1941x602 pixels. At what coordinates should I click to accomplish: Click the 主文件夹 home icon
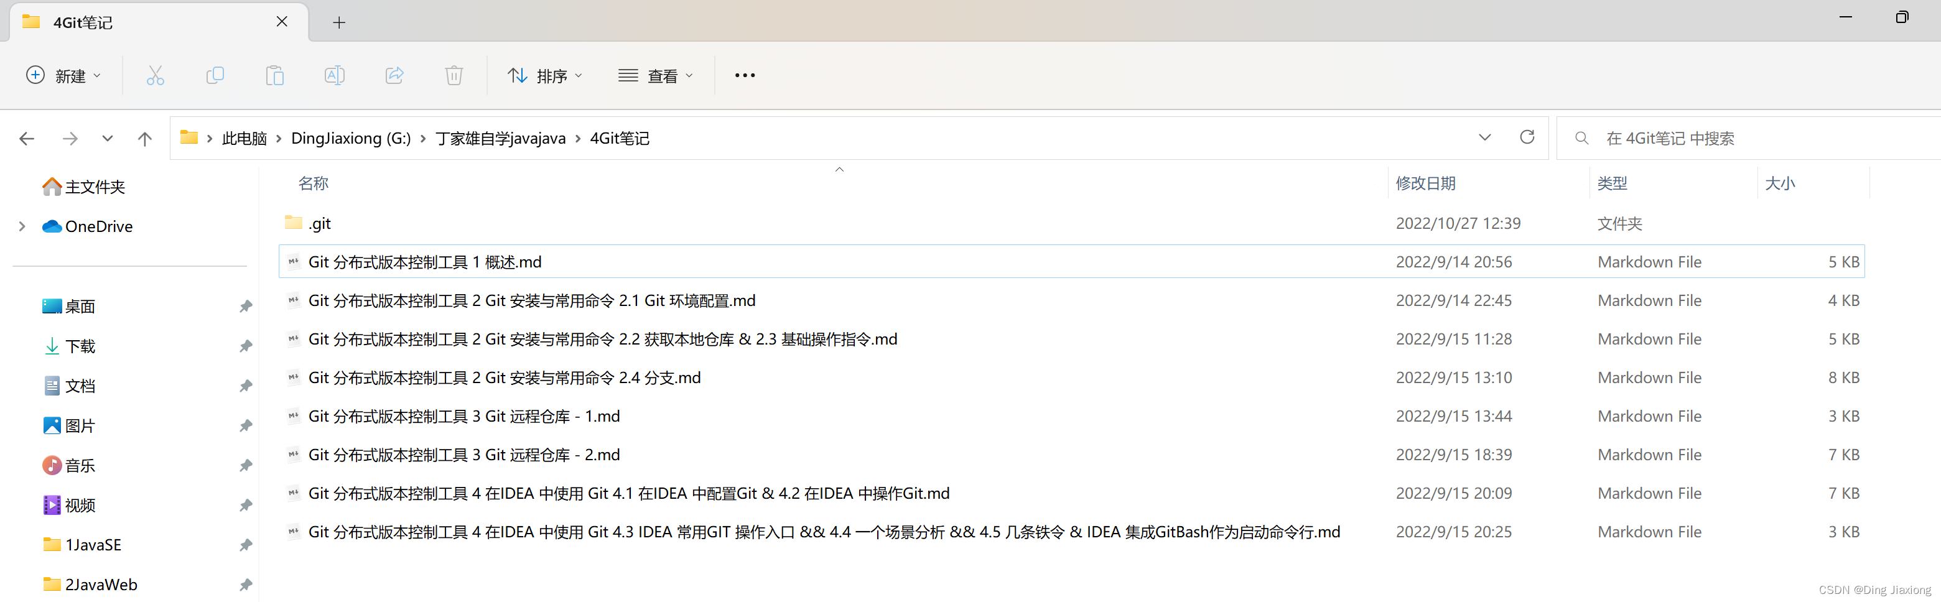coord(52,186)
